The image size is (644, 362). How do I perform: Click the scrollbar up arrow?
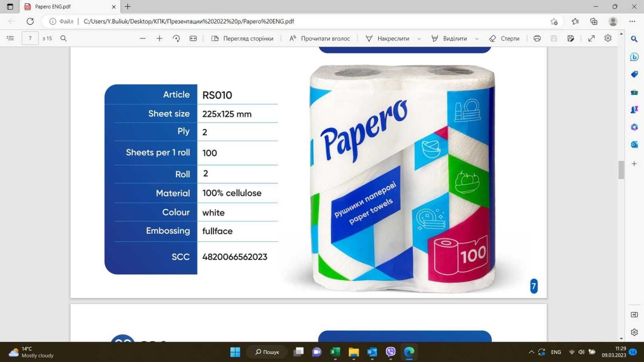click(x=621, y=34)
